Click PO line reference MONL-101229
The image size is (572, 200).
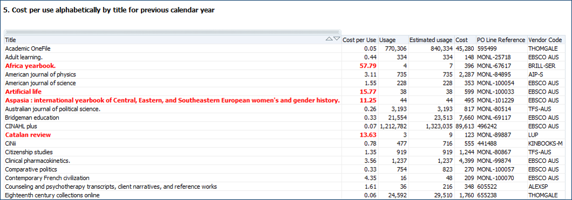point(495,101)
